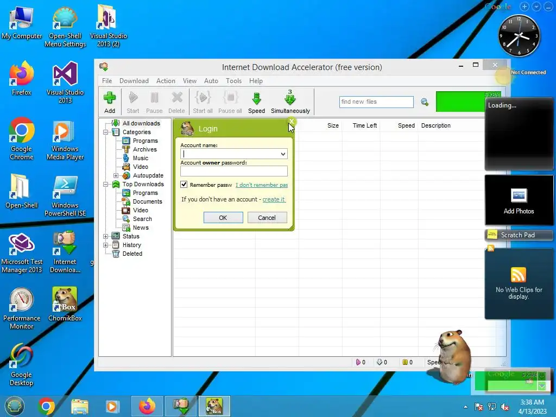The height and width of the screenshot is (417, 556).
Task: Click the ChomikBox taskbar button
Action: point(214,406)
